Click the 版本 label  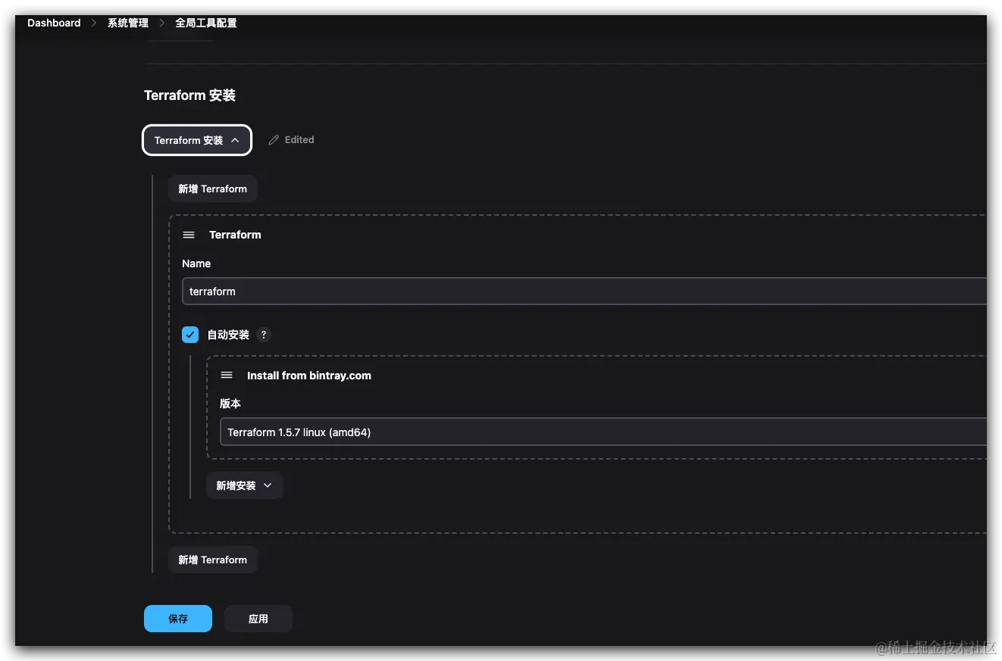pyautogui.click(x=230, y=404)
